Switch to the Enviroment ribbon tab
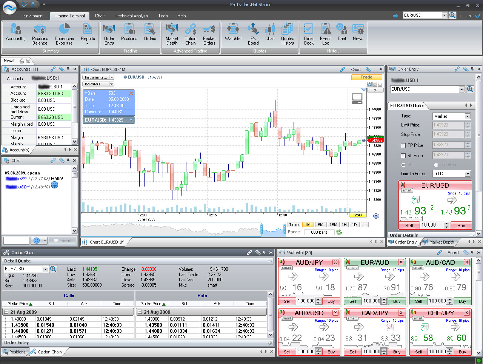Viewport: 483px width, 364px height. click(x=33, y=16)
